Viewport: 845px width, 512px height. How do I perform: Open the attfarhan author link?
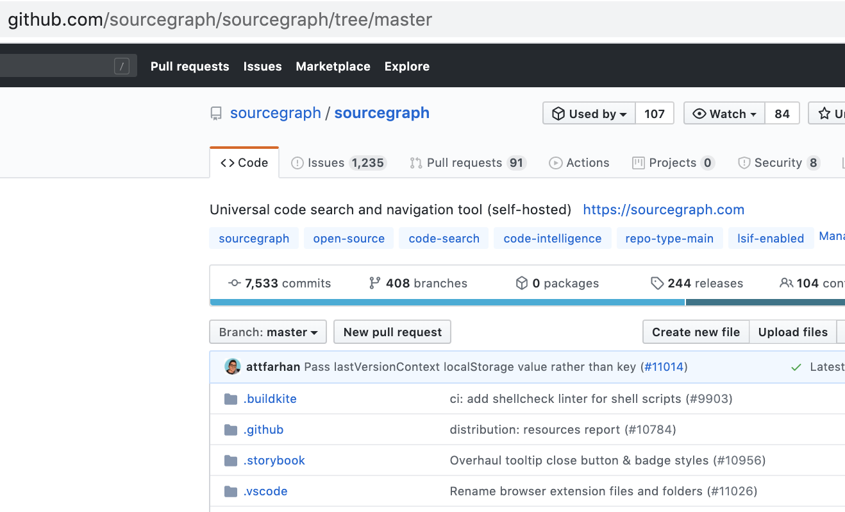coord(273,367)
